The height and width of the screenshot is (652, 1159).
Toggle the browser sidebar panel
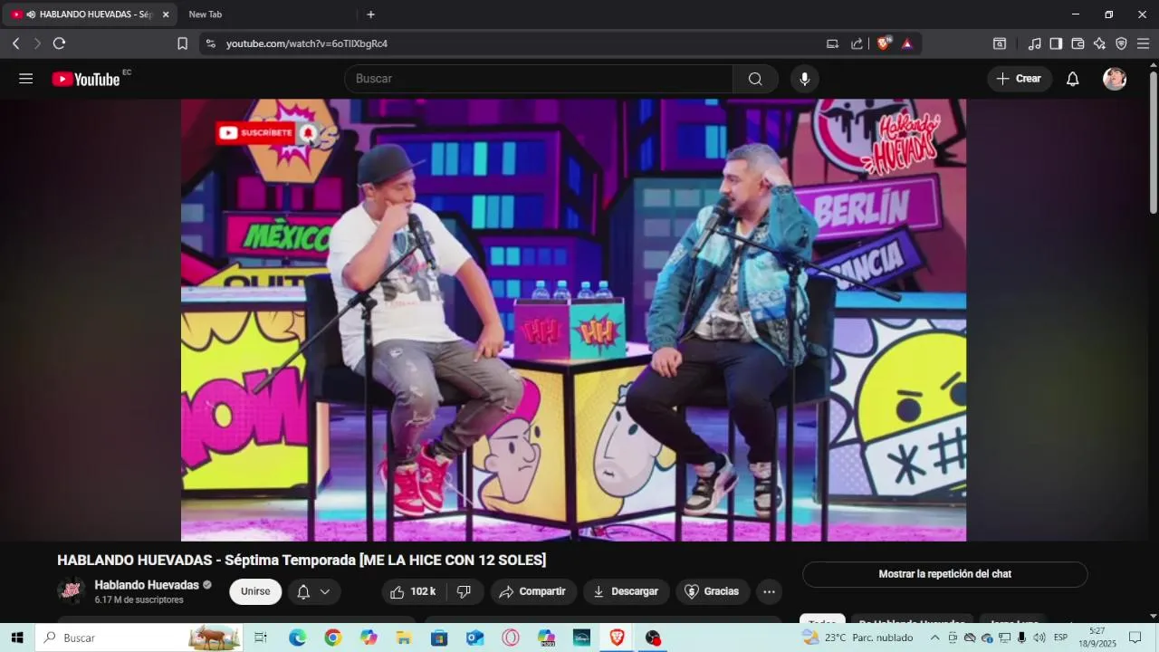[1056, 43]
